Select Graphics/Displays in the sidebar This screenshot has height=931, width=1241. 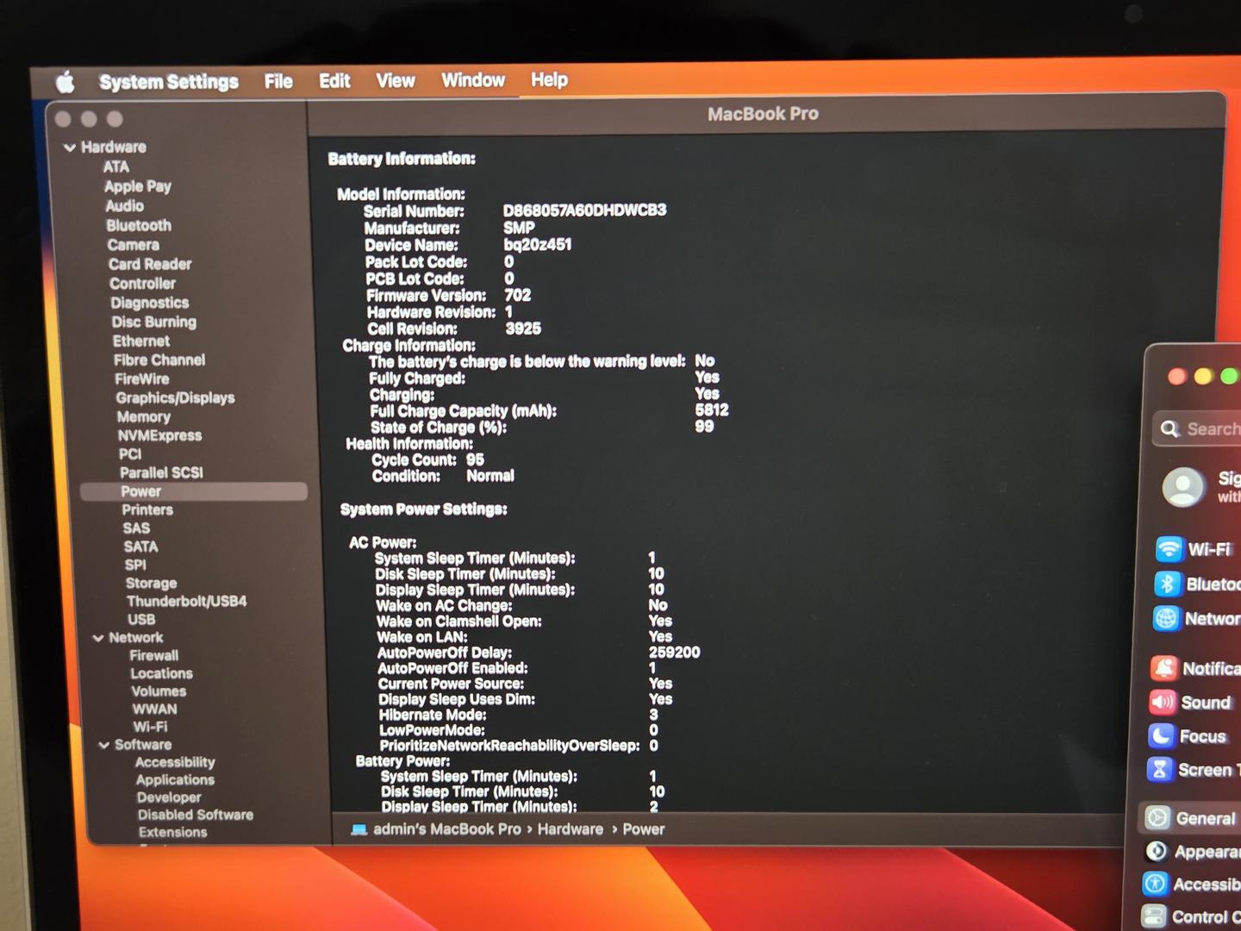coord(175,398)
